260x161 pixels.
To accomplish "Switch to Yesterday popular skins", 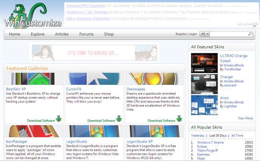I will tap(198, 136).
